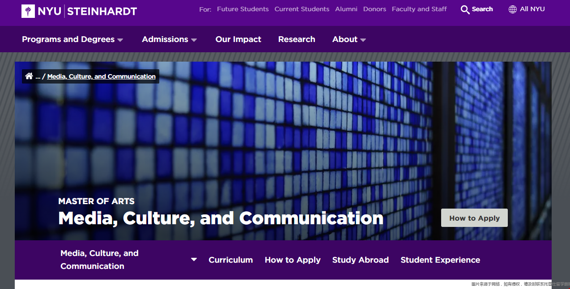This screenshot has width=570, height=289.
Task: Click the magnifying glass search icon
Action: (x=465, y=9)
